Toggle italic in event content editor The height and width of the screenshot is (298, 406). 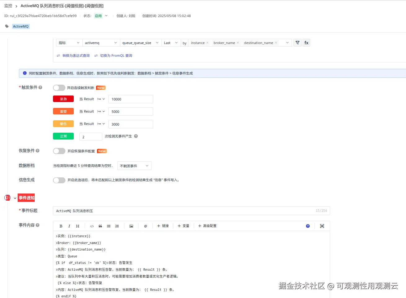point(69,226)
